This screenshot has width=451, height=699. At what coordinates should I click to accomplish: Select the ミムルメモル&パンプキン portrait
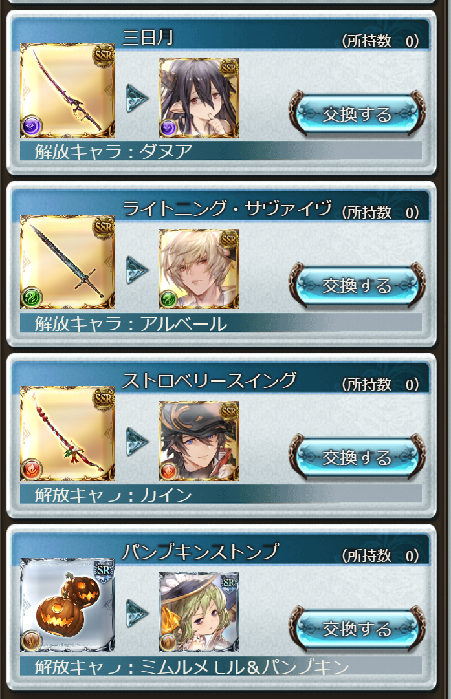pos(199,612)
